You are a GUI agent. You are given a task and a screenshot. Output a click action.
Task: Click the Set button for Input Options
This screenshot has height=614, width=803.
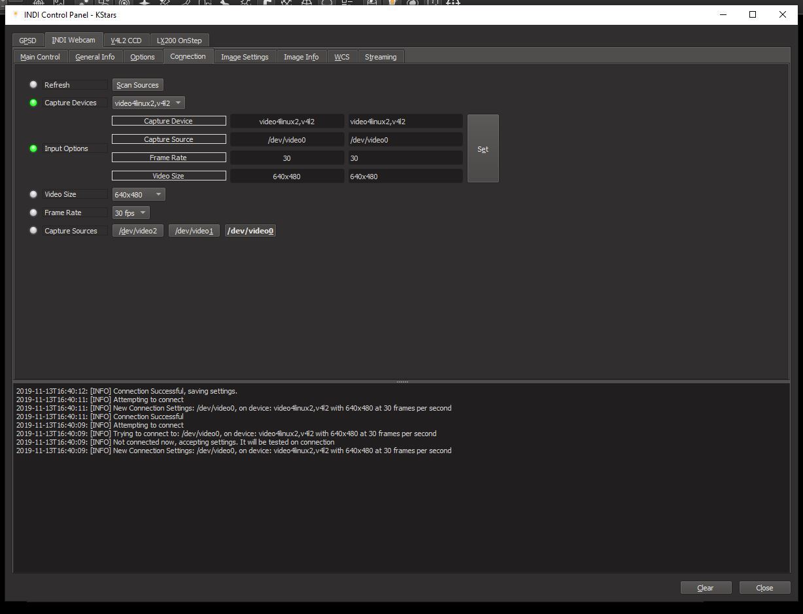(x=483, y=148)
